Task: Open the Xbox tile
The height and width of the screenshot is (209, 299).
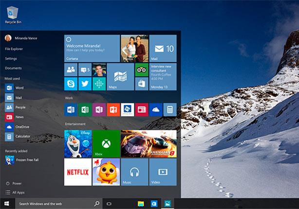Action: pos(106,144)
